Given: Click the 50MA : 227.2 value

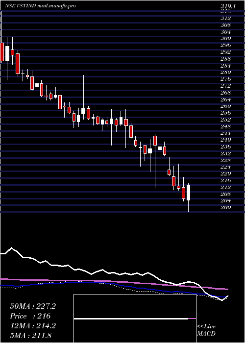Looking at the screenshot, I should (x=33, y=306).
